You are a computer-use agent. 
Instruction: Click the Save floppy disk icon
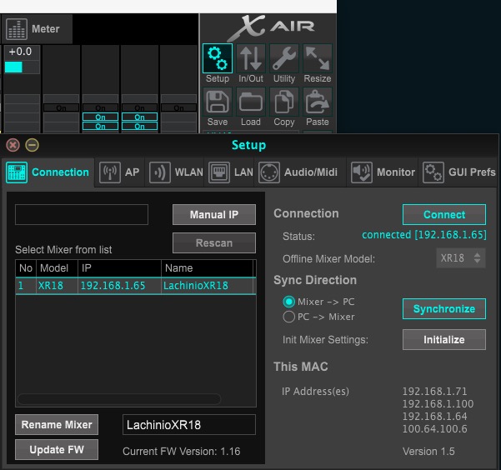218,102
